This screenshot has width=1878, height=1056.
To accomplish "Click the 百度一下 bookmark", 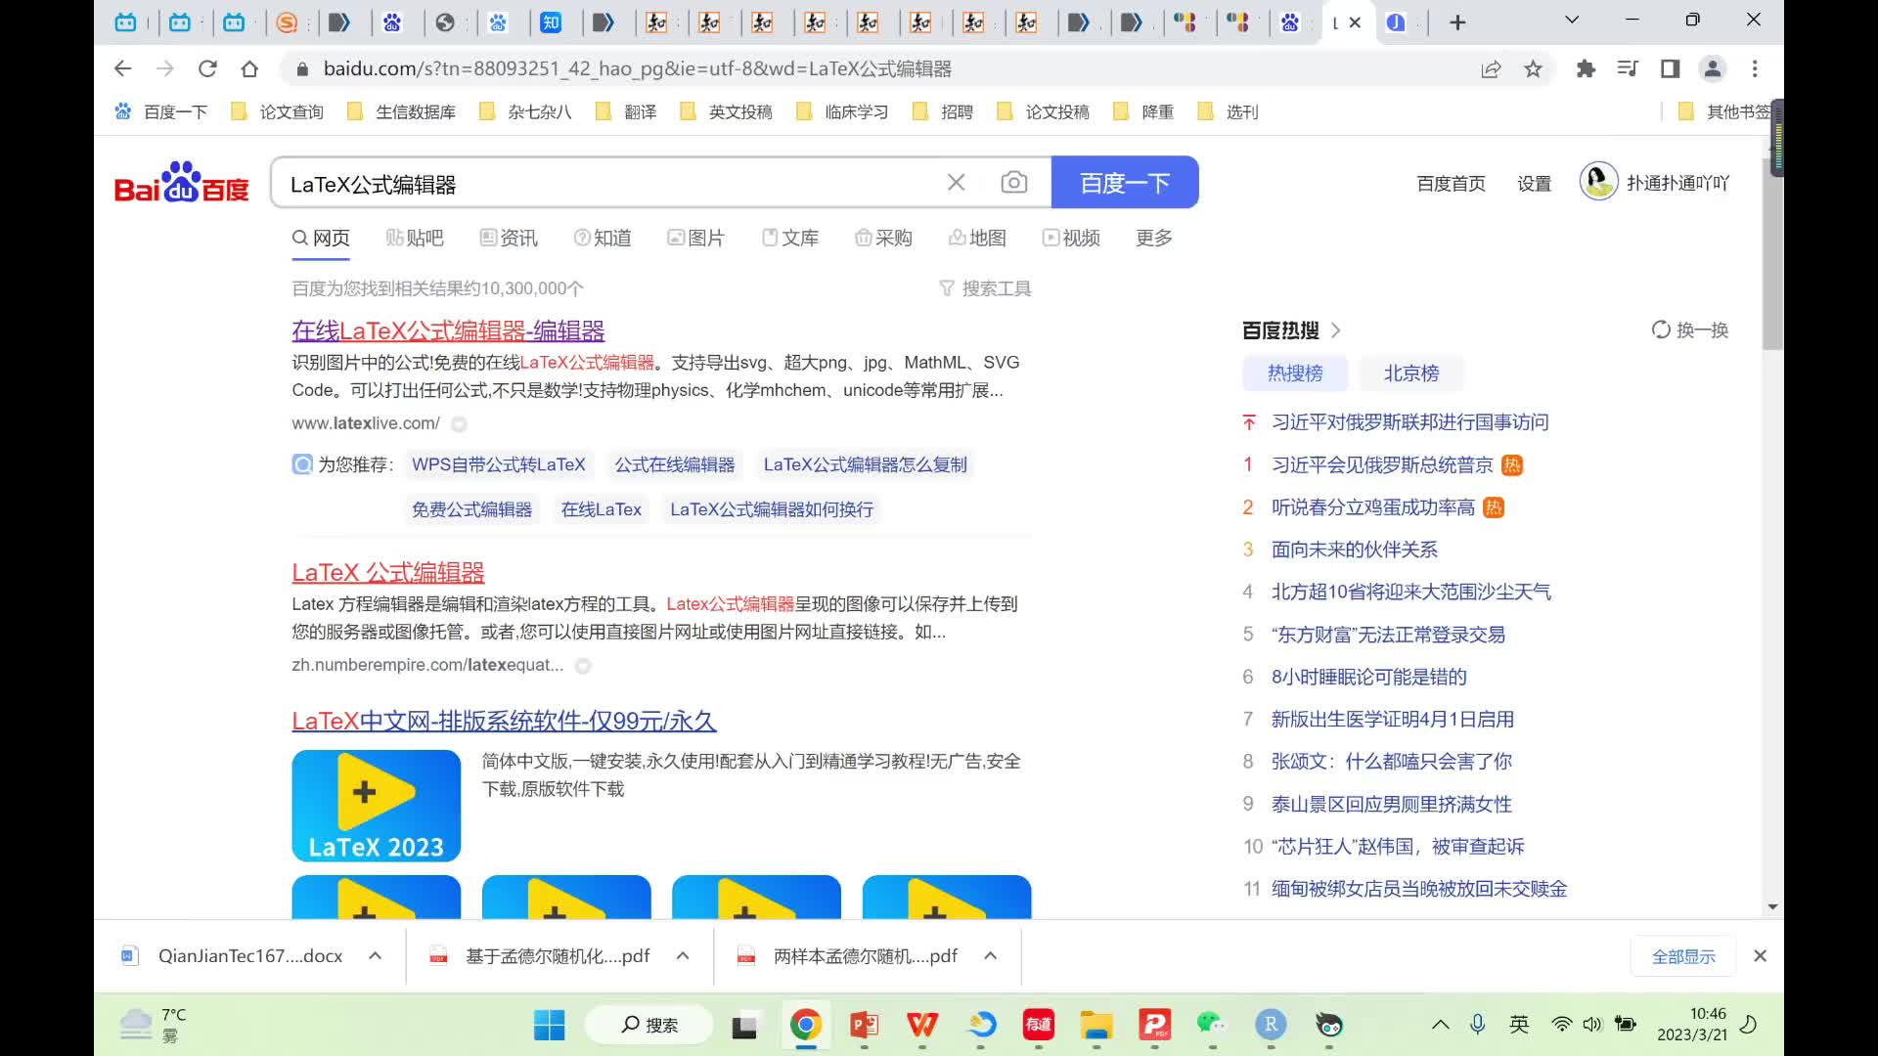I will point(161,111).
